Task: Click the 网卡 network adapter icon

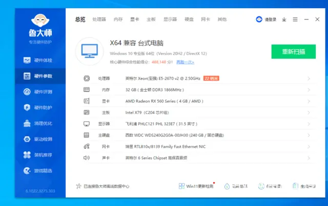Action: click(87, 147)
